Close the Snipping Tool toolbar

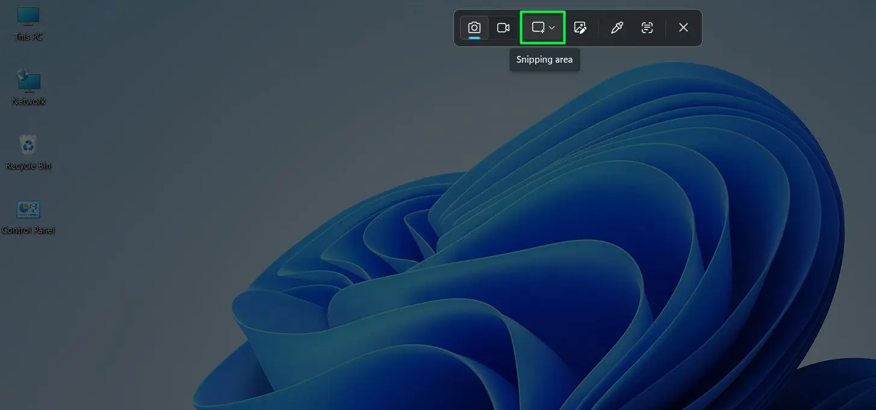tap(683, 27)
